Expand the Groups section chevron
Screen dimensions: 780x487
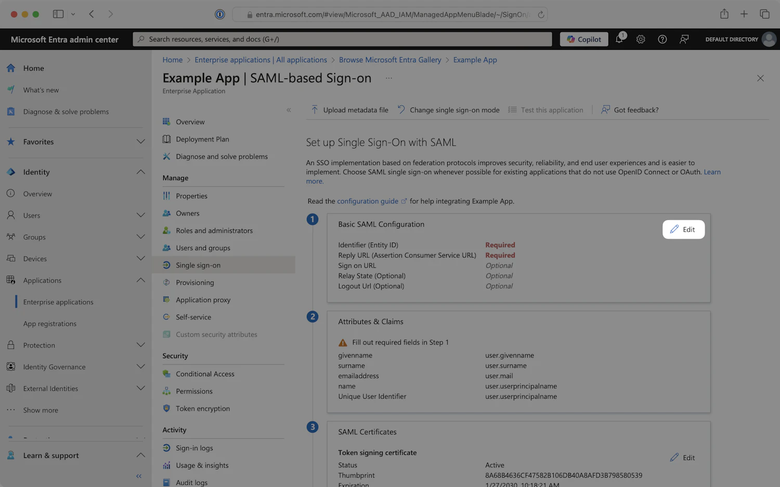141,237
